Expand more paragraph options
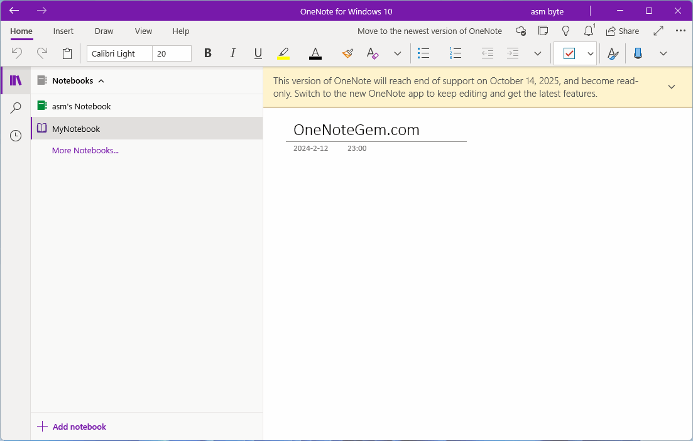 (538, 53)
